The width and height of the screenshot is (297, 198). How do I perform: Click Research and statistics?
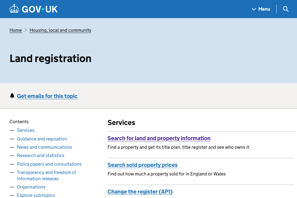(x=41, y=155)
